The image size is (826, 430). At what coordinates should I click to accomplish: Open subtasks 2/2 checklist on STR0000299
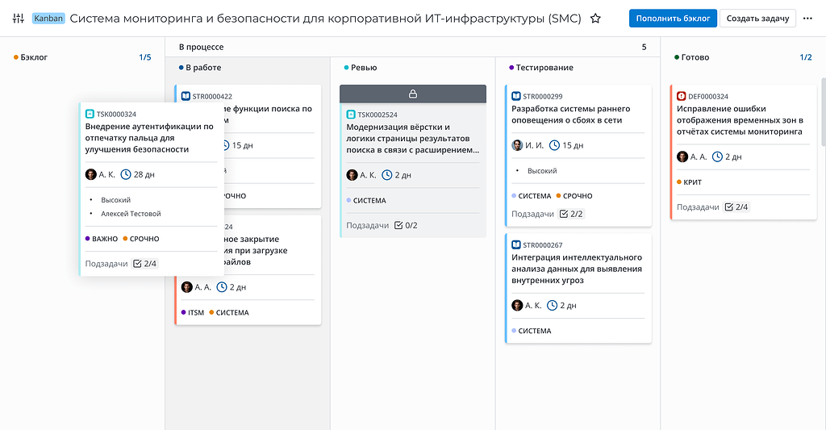click(572, 214)
